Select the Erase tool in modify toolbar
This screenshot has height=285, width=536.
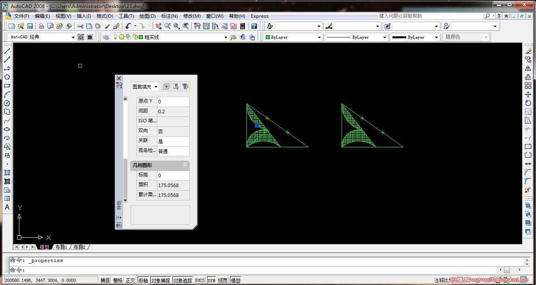[x=528, y=51]
